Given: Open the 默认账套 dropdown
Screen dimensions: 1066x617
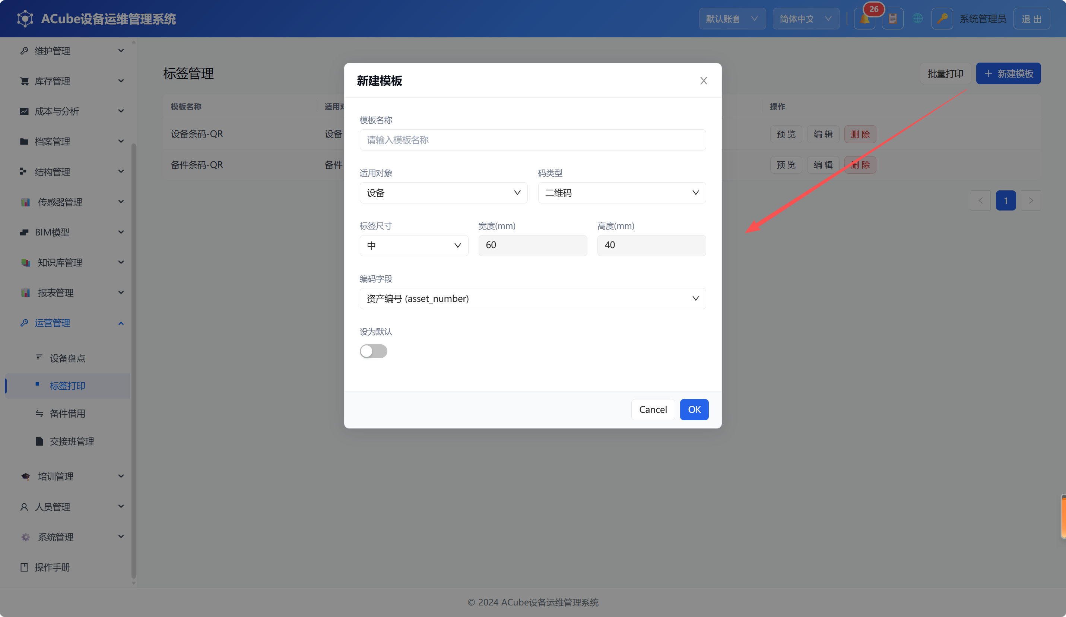Looking at the screenshot, I should 732,19.
